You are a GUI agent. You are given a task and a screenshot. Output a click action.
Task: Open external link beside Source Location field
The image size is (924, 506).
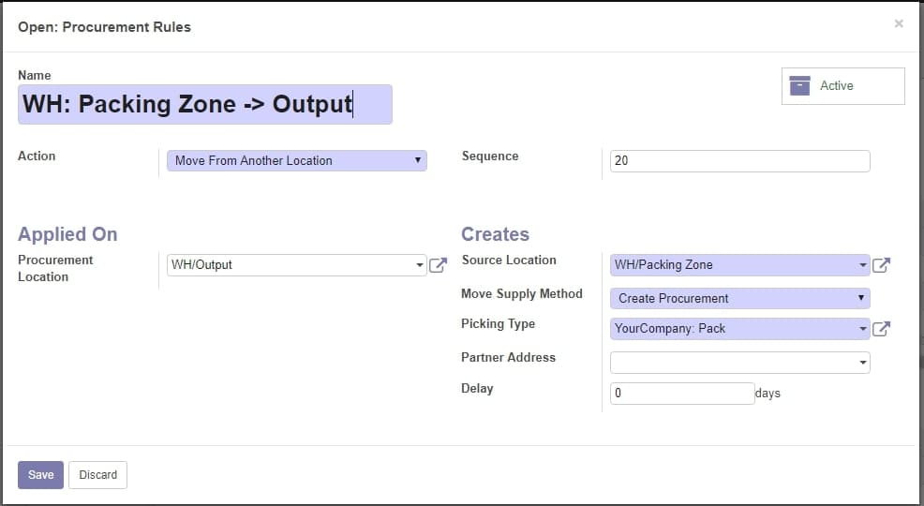click(x=881, y=265)
